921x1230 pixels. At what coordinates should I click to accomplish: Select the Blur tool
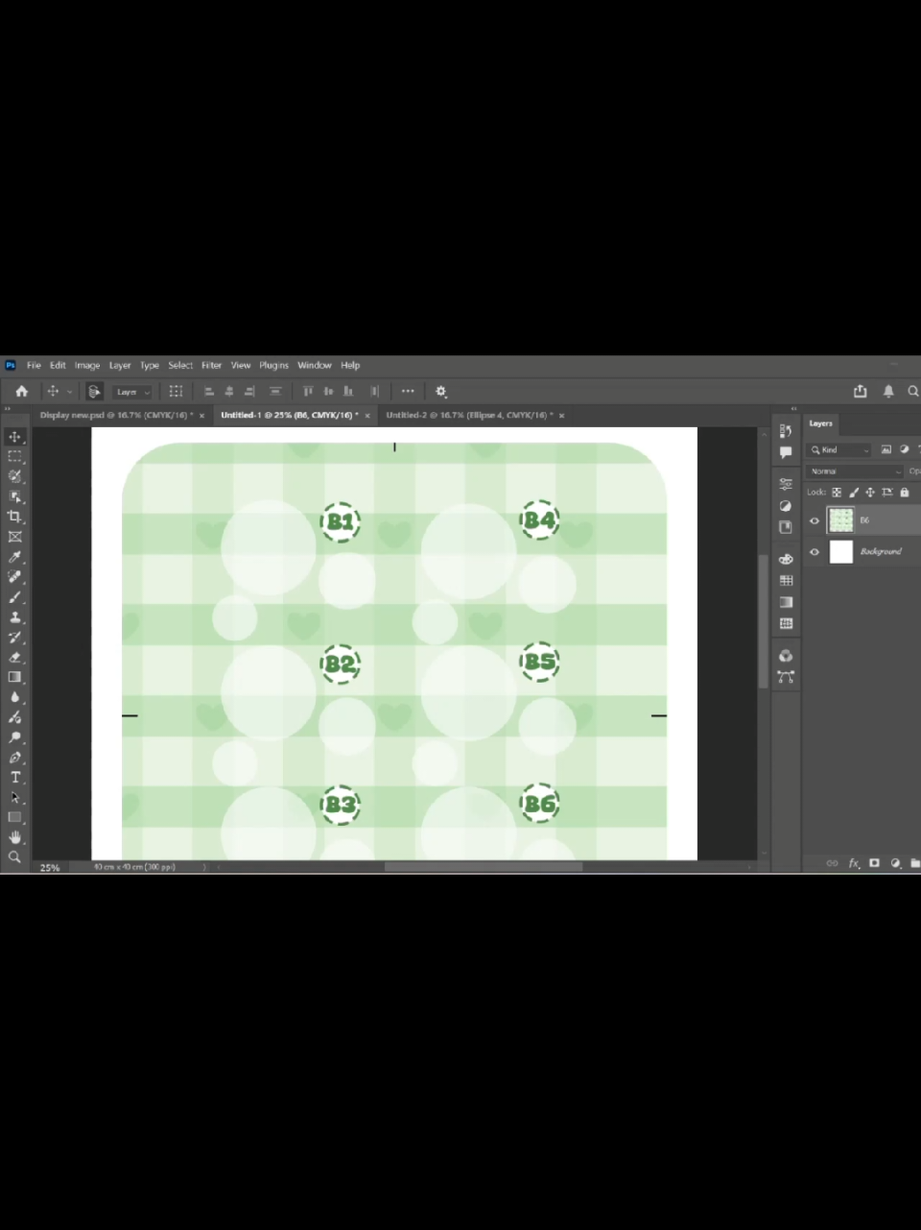14,697
